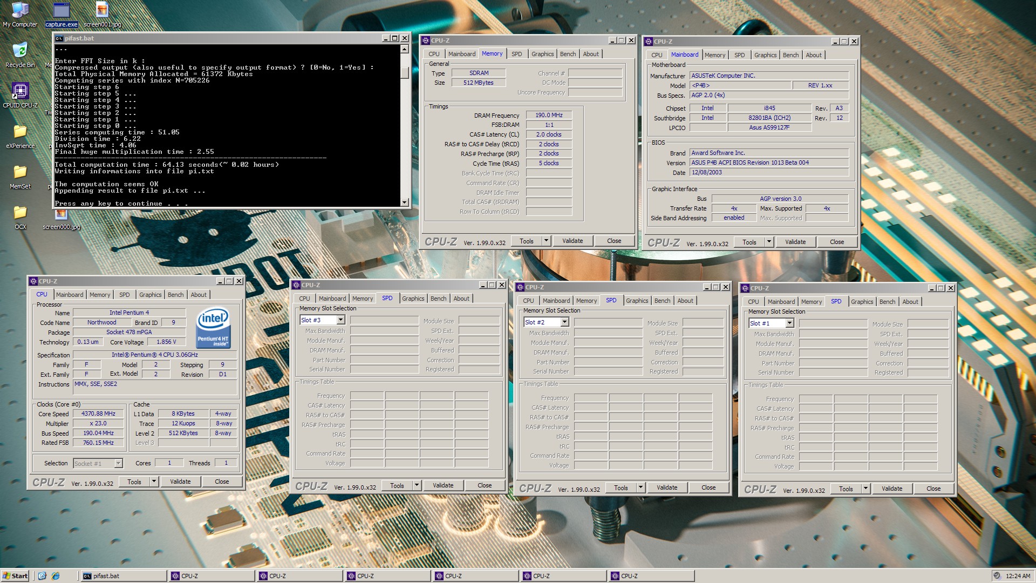Click scroll-up arrow in pifast.bat console

point(405,49)
